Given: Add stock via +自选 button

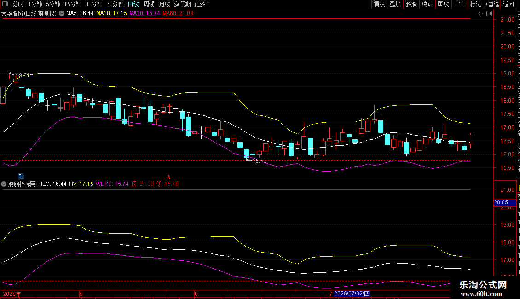Looking at the screenshot, I should pyautogui.click(x=492, y=4).
